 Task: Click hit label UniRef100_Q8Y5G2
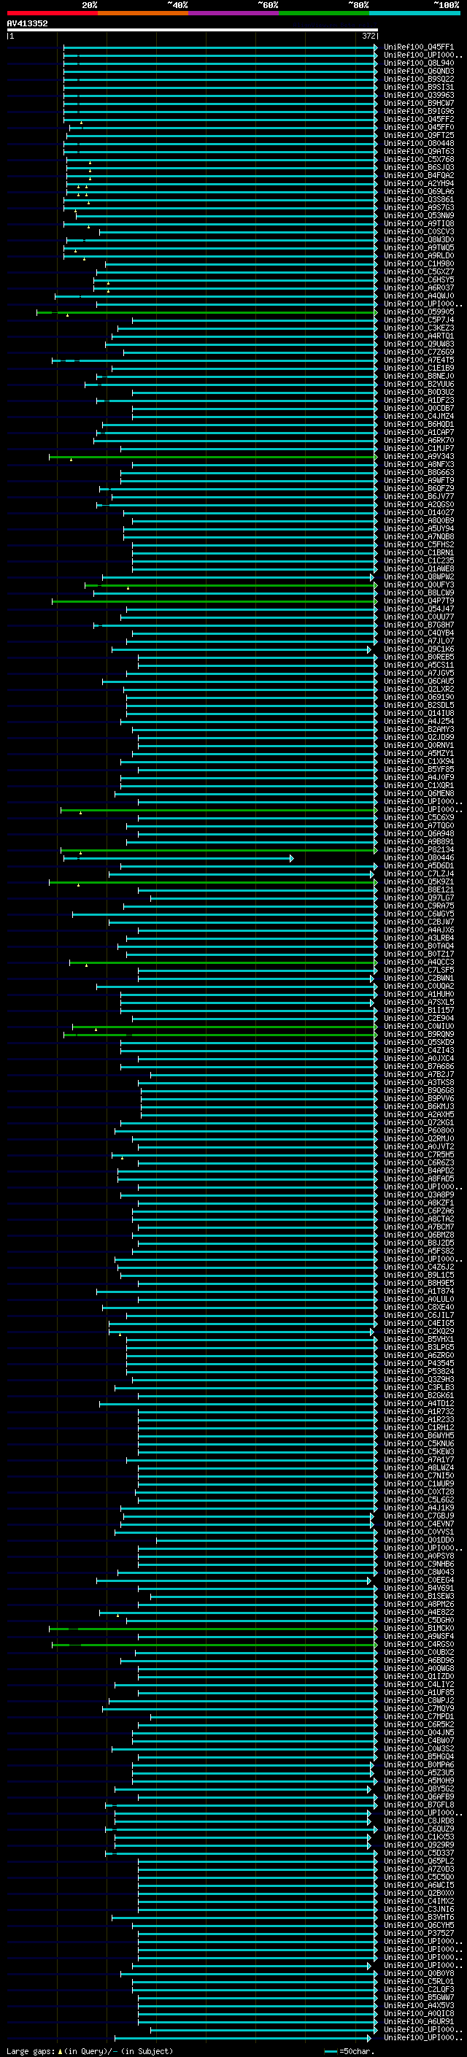tap(419, 1788)
